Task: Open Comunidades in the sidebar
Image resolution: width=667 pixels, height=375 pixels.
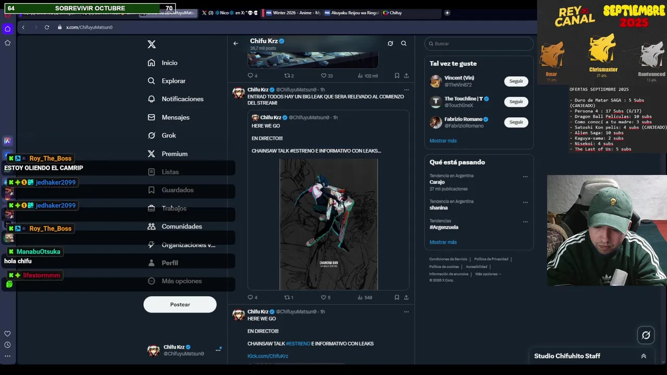Action: coord(182,227)
